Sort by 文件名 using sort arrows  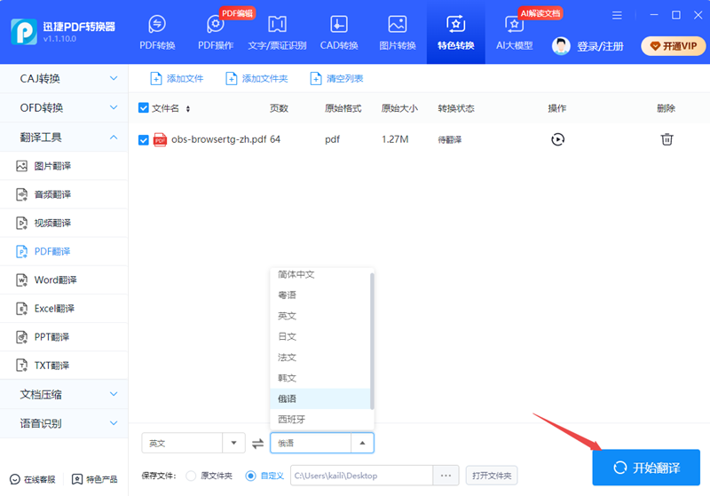click(x=188, y=108)
